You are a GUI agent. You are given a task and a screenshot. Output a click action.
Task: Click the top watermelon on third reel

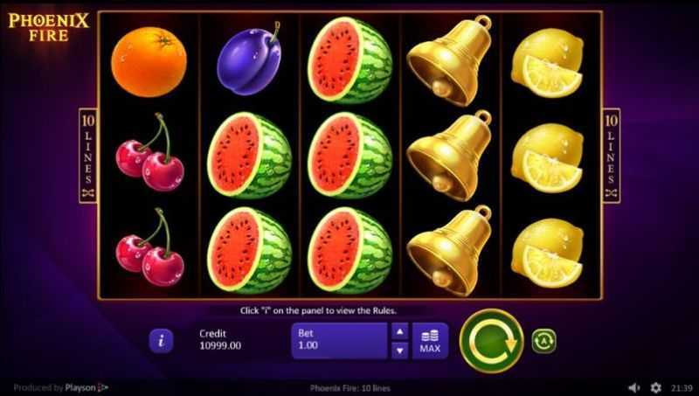(350, 60)
